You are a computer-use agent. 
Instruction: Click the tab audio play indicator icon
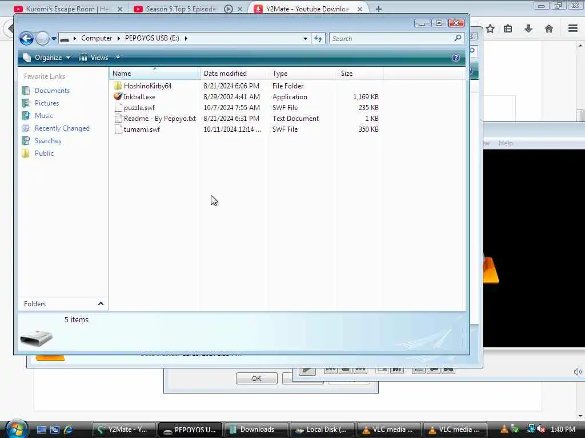tap(229, 9)
